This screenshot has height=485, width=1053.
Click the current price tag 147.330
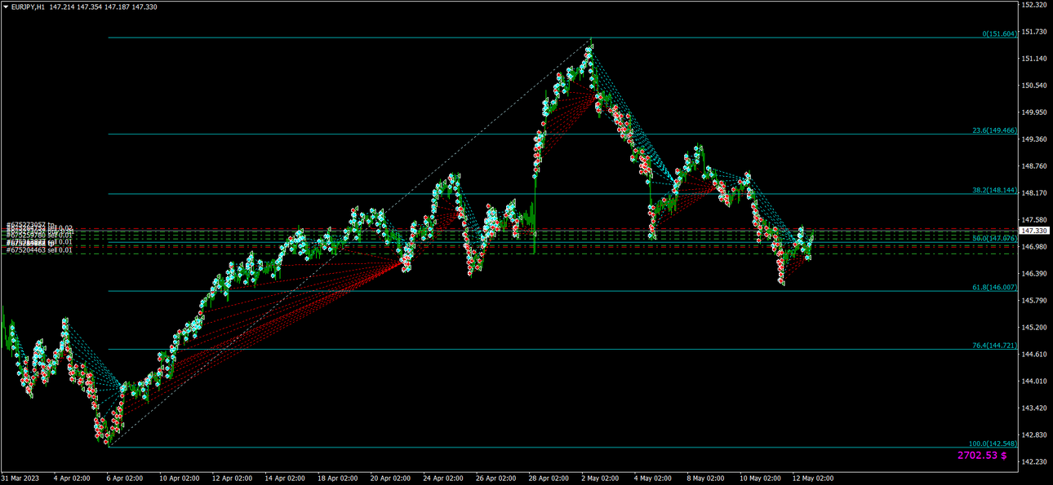[1033, 231]
